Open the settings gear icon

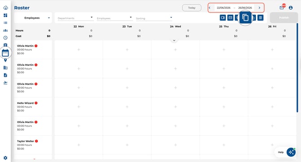coord(5,158)
